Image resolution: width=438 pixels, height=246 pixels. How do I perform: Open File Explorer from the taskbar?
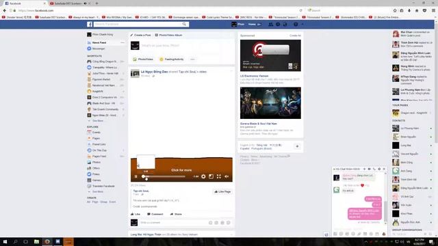(36, 241)
